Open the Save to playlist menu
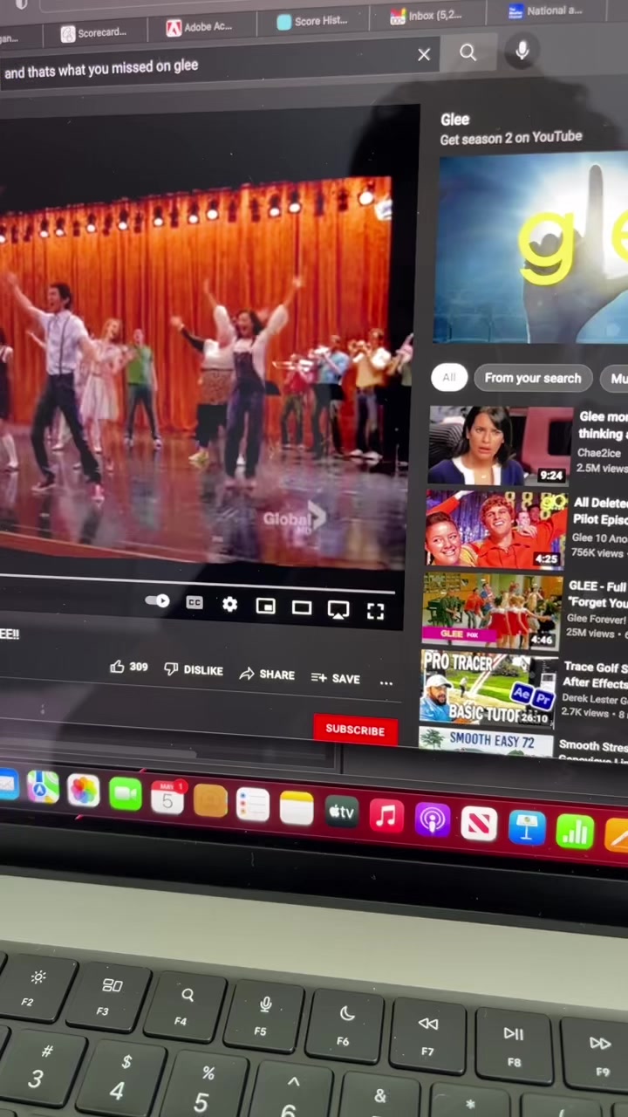 (336, 678)
